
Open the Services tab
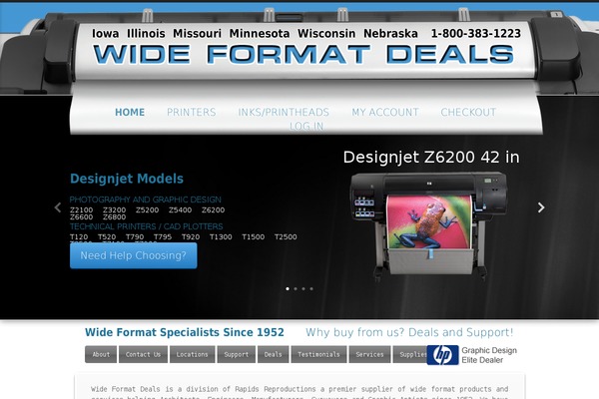click(x=369, y=354)
